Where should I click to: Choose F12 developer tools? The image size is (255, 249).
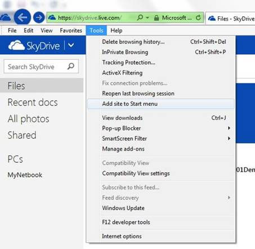point(161,222)
